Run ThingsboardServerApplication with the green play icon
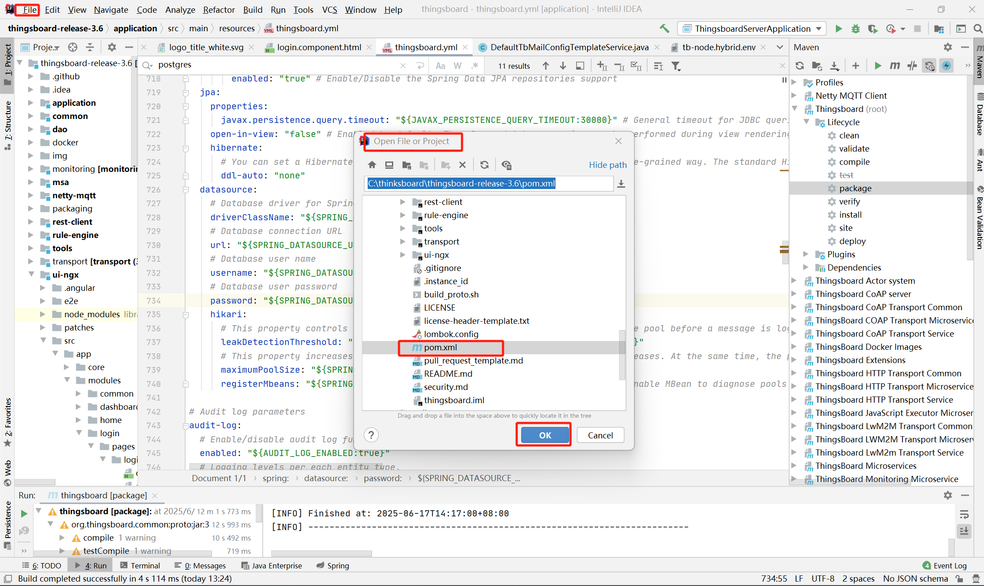The image size is (984, 586). click(839, 29)
